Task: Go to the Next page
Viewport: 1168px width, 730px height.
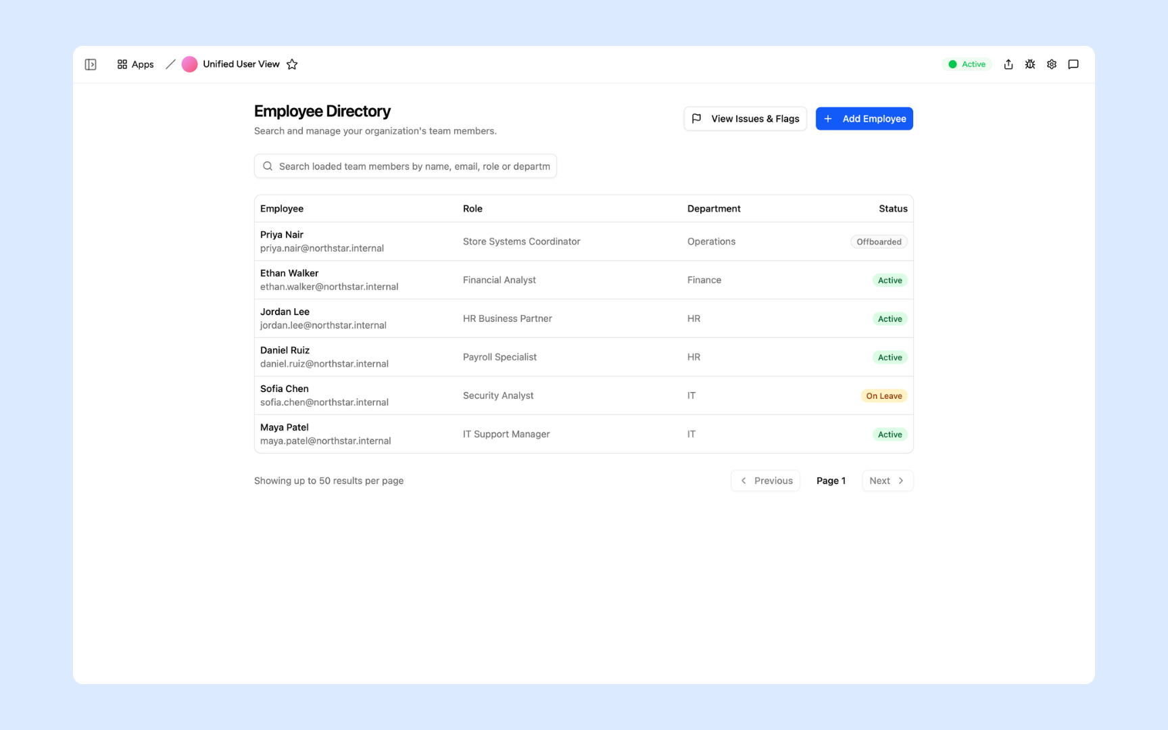Action: [x=887, y=481]
